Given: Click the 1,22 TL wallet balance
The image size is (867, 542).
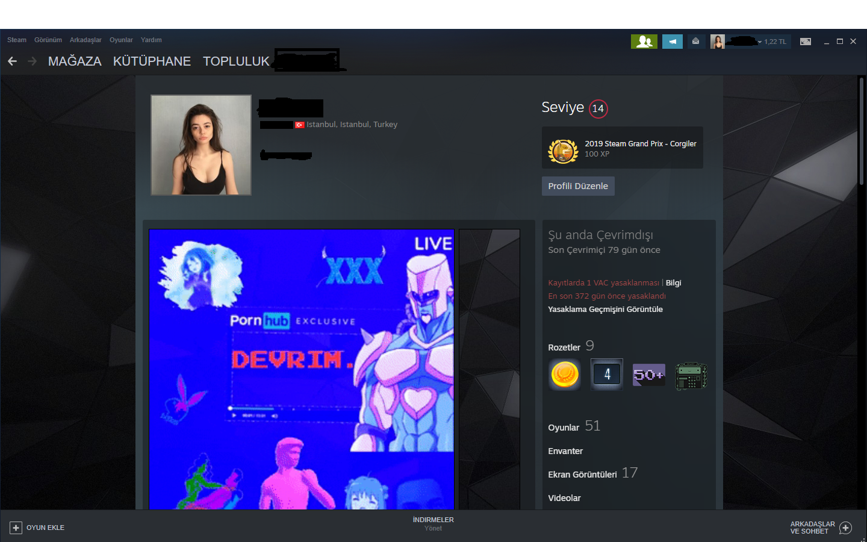Looking at the screenshot, I should point(775,42).
